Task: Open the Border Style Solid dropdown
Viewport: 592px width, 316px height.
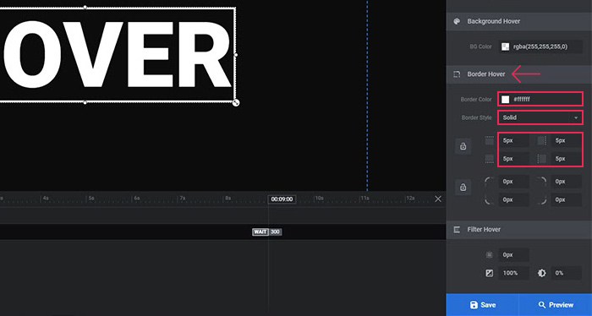Action: pyautogui.click(x=540, y=117)
